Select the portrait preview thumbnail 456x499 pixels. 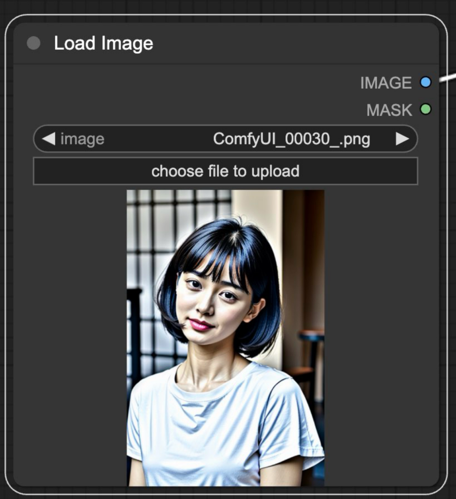tap(226, 338)
